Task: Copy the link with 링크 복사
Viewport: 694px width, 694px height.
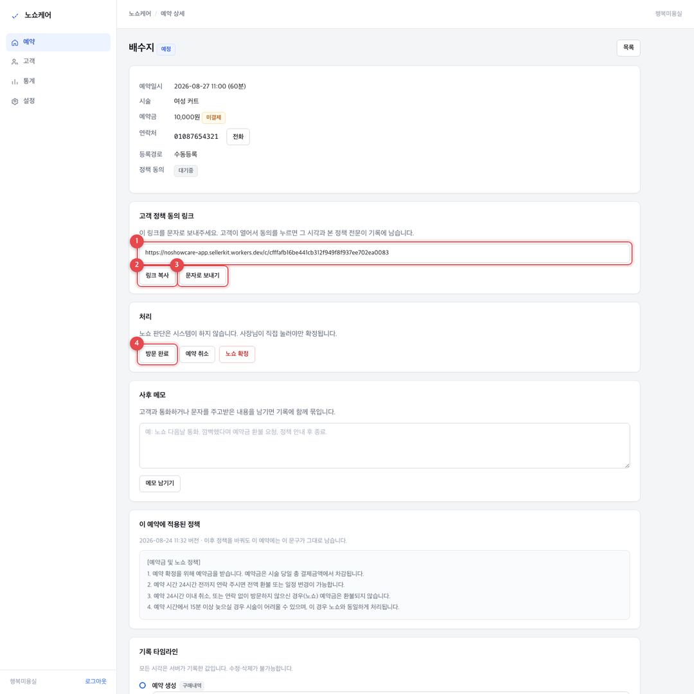Action: (x=157, y=276)
